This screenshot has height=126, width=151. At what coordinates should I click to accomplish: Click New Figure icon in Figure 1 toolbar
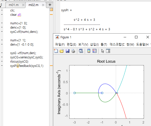coord(56,51)
